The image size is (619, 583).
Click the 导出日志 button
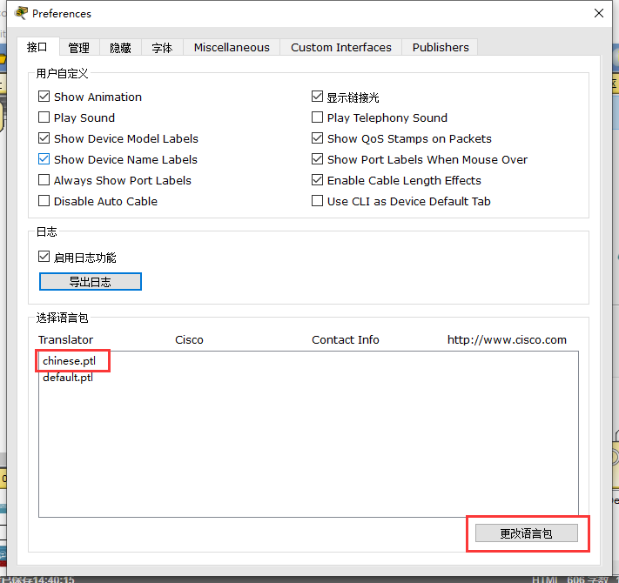tap(91, 282)
